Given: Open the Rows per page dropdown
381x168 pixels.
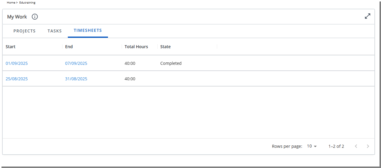Looking at the screenshot, I should coord(312,146).
